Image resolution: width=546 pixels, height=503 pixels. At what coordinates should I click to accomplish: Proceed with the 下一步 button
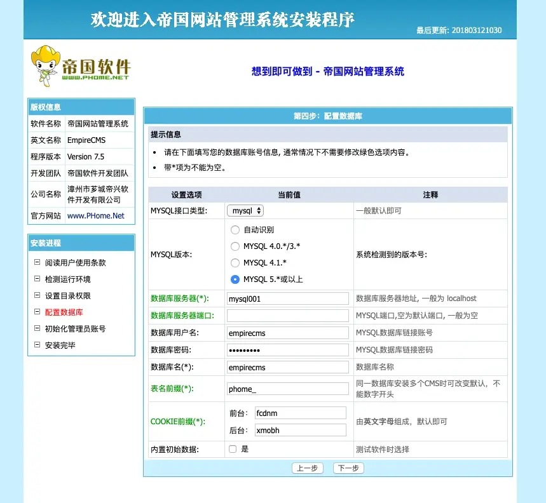coord(348,468)
